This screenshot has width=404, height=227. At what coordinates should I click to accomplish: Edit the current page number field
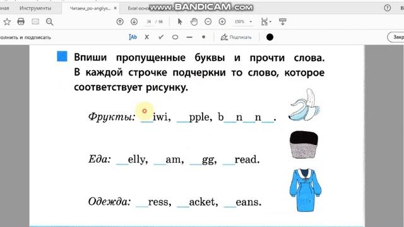point(149,22)
